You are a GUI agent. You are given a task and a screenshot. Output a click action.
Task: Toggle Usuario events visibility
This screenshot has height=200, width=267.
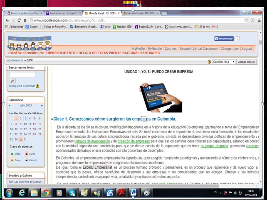27,160
